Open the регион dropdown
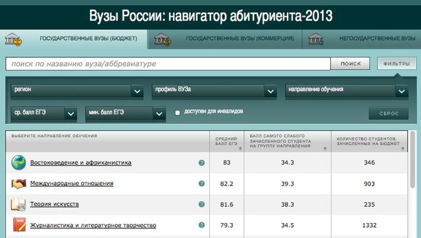This screenshot has width=421, height=238. click(x=77, y=91)
